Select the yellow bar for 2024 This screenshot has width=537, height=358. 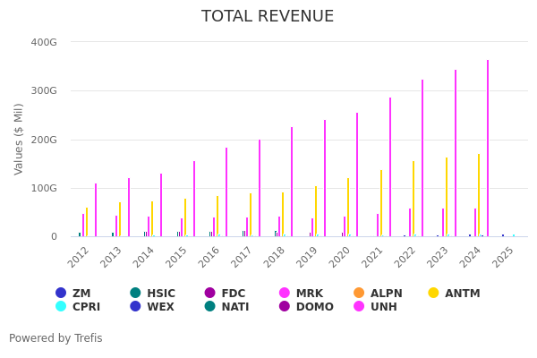478,195
